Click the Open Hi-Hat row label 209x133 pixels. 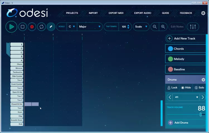[17, 92]
